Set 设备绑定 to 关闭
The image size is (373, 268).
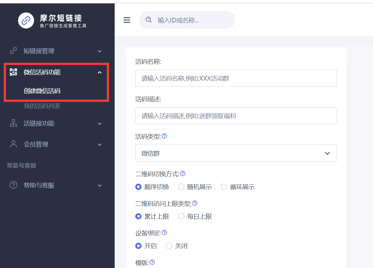[169, 246]
